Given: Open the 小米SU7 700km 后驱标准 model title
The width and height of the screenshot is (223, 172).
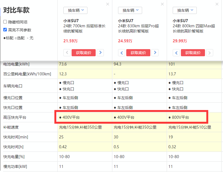Looking at the screenshot, I should 84,26.
